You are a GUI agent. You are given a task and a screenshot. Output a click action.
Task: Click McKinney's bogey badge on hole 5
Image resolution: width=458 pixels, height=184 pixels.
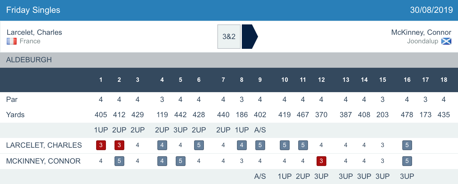coord(180,161)
